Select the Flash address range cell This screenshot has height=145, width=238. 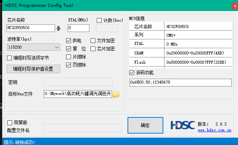pyautogui.click(x=198, y=62)
